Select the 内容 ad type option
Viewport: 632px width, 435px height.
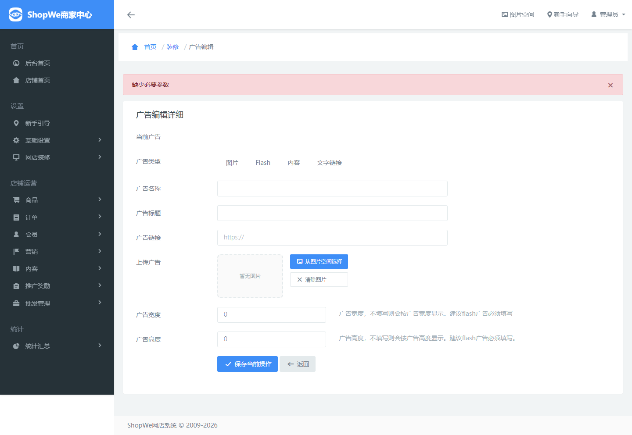click(x=294, y=163)
